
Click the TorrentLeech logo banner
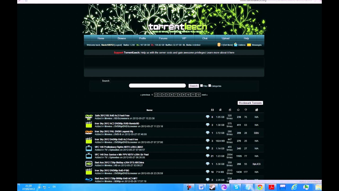coord(177,27)
